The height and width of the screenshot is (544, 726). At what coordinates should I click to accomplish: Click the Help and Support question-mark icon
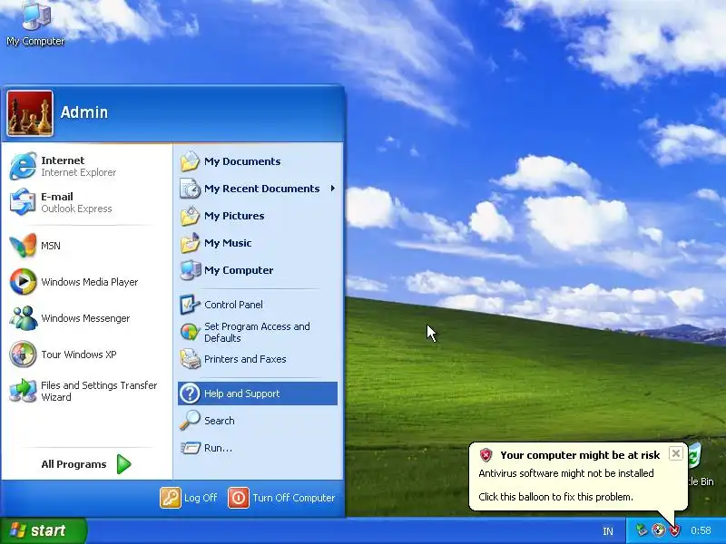(x=190, y=393)
